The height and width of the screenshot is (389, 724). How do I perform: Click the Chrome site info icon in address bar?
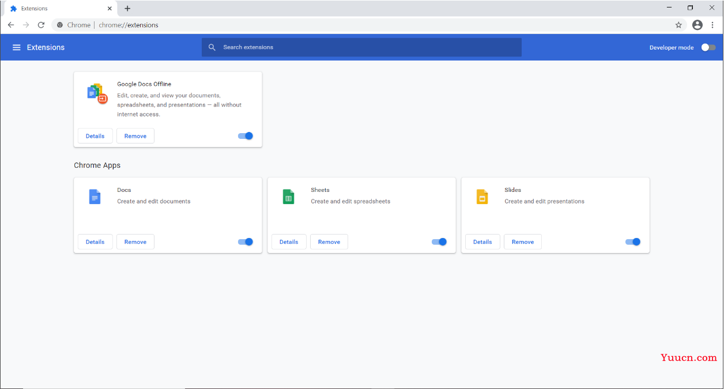pos(60,25)
